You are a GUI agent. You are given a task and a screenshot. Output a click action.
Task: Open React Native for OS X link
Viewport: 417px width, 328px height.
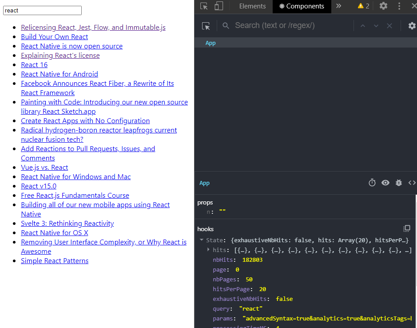click(55, 232)
